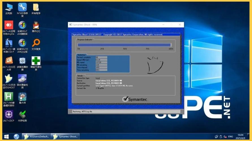Open the 分区大师 partition tool icon

[x=9, y=61]
